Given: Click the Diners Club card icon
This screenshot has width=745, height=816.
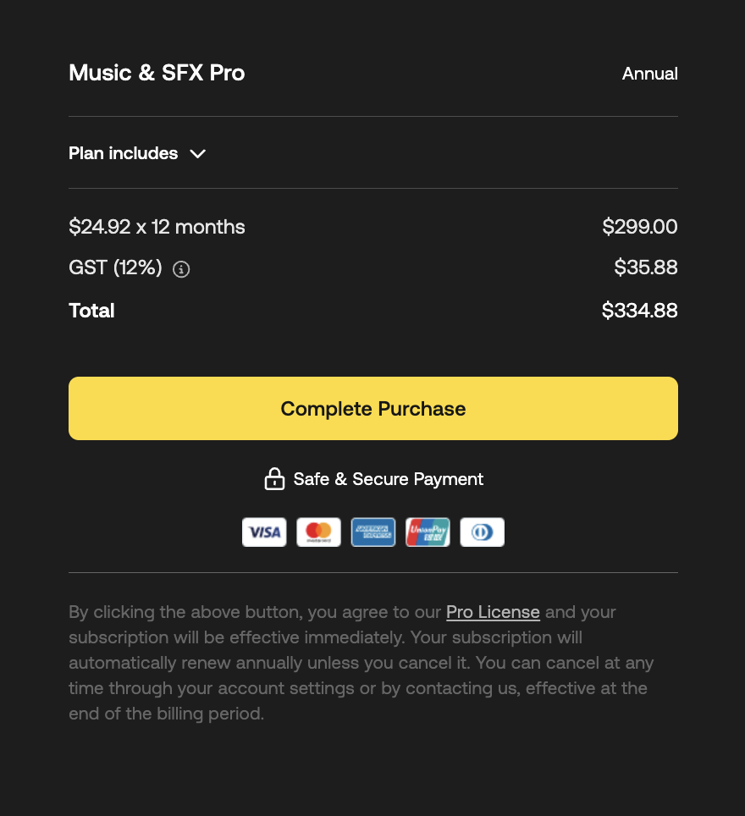Looking at the screenshot, I should pyautogui.click(x=482, y=532).
